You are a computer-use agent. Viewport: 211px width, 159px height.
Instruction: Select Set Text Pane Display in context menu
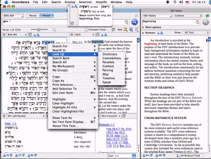coord(73,122)
